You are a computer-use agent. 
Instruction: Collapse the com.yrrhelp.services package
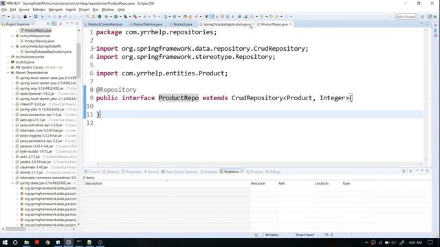(12, 36)
